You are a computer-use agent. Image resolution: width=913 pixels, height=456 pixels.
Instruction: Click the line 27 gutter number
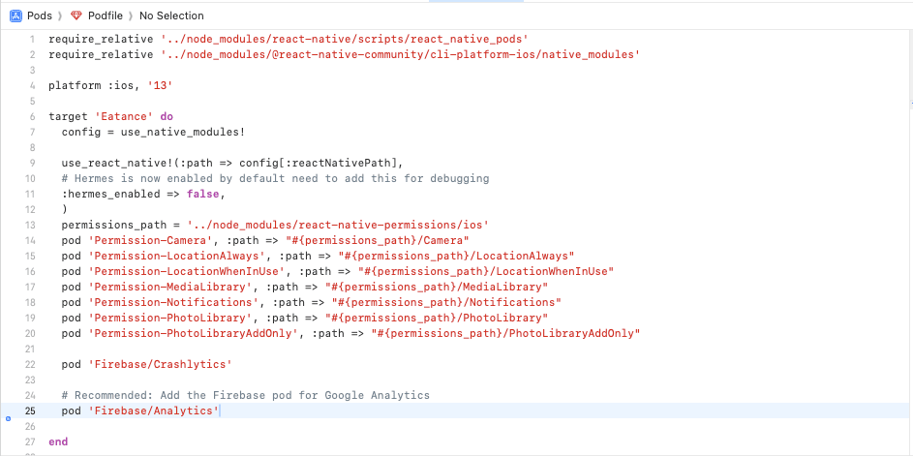tap(29, 441)
